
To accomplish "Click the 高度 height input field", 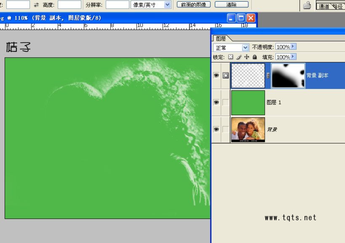I will tap(70, 5).
